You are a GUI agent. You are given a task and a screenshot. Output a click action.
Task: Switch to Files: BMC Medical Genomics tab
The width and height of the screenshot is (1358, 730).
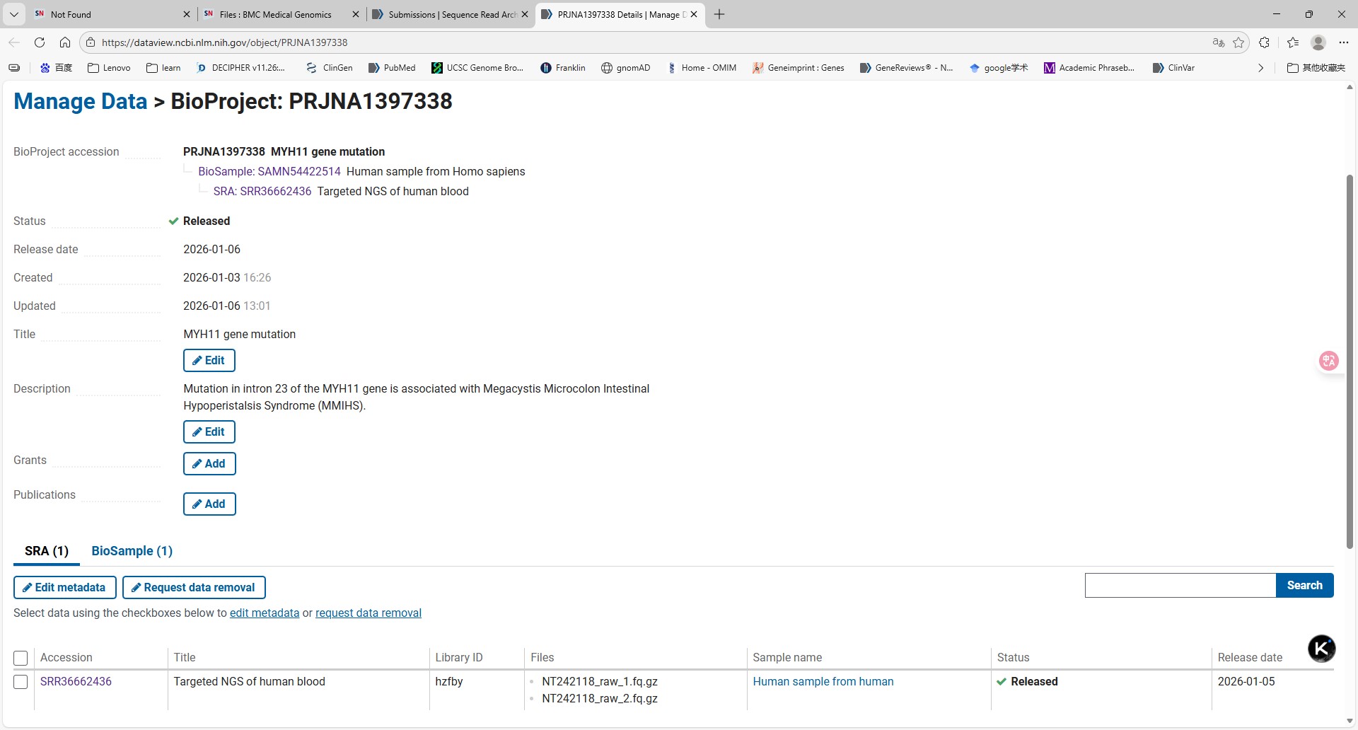click(274, 14)
